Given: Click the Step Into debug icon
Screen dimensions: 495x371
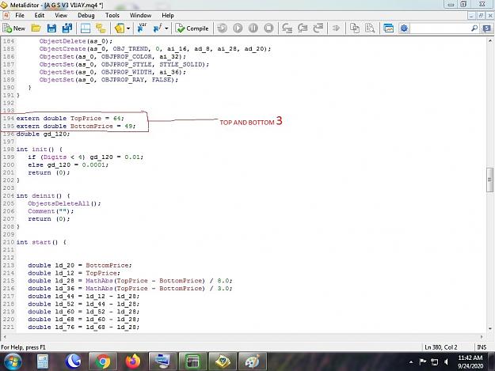Looking at the screenshot, I should coord(287,28).
